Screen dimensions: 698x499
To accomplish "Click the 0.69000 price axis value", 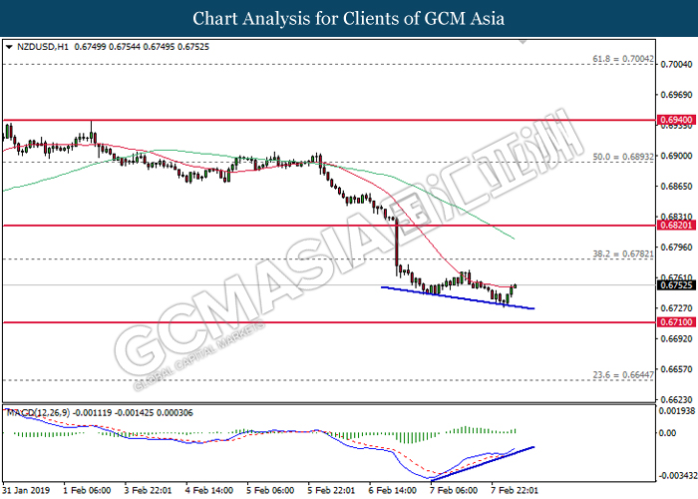I will coord(676,156).
